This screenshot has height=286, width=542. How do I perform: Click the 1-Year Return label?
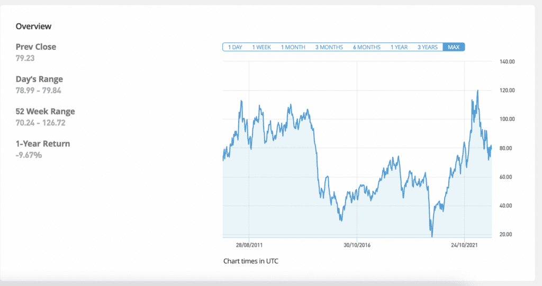point(43,144)
